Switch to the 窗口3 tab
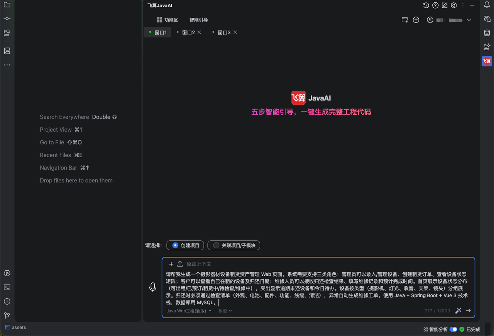 [224, 32]
